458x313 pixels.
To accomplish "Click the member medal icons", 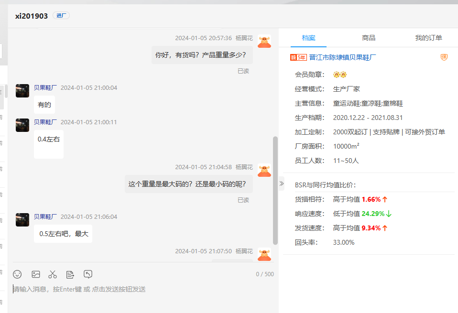I will click(x=339, y=75).
